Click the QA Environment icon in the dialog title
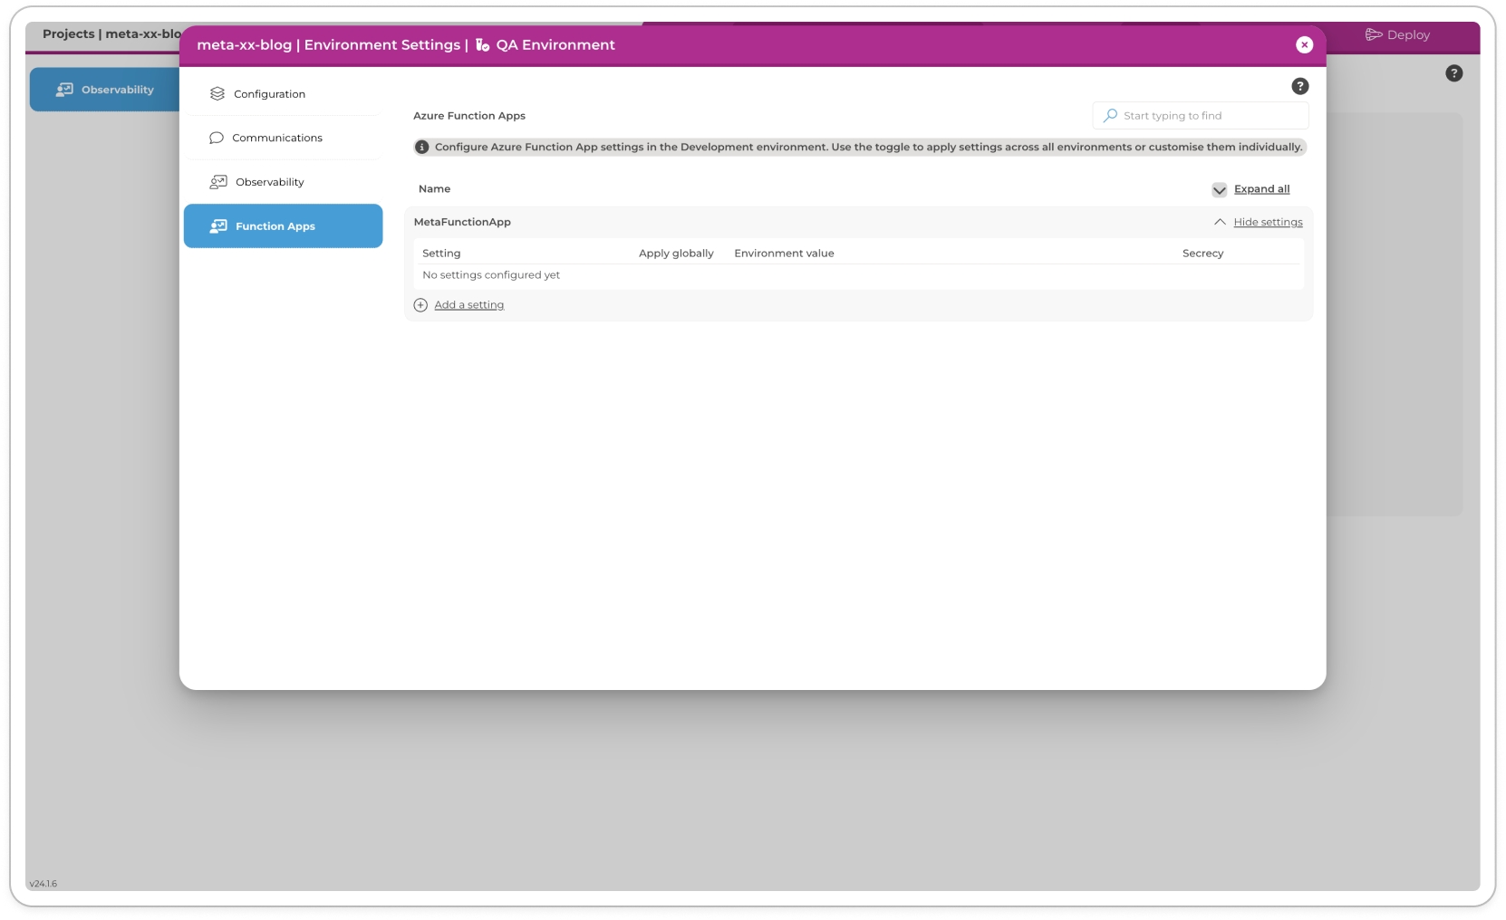This screenshot has width=1506, height=920. 482,45
